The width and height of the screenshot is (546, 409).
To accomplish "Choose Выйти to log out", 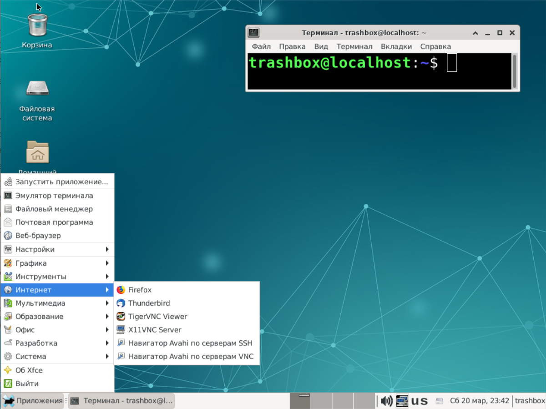I will 27,384.
